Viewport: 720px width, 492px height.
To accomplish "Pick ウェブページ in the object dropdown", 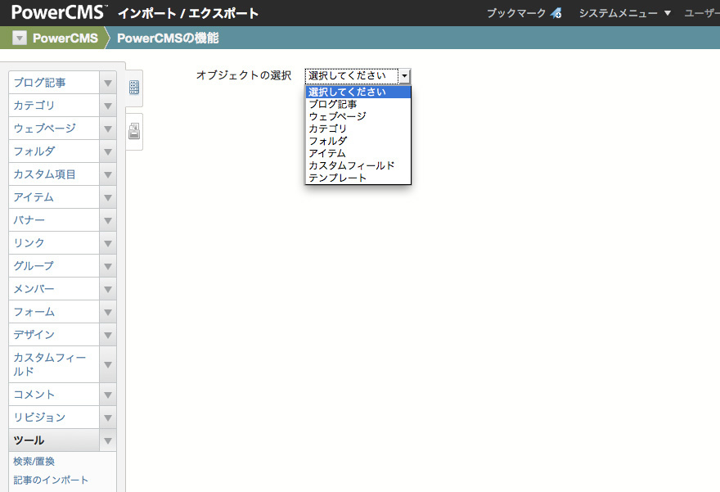I will pyautogui.click(x=338, y=116).
